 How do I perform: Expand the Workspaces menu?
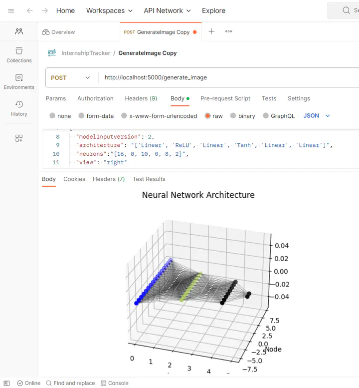click(109, 10)
